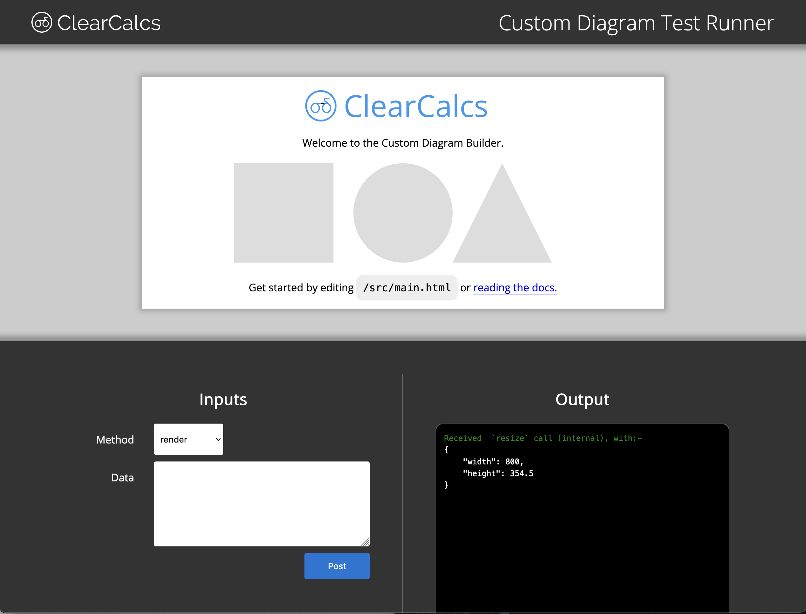This screenshot has width=806, height=614.
Task: Click inside the Data text area
Action: coord(261,504)
